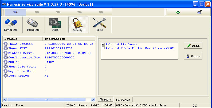Click the gear icon beside MCC+MNC
This screenshot has width=212, height=108.
(6, 62)
